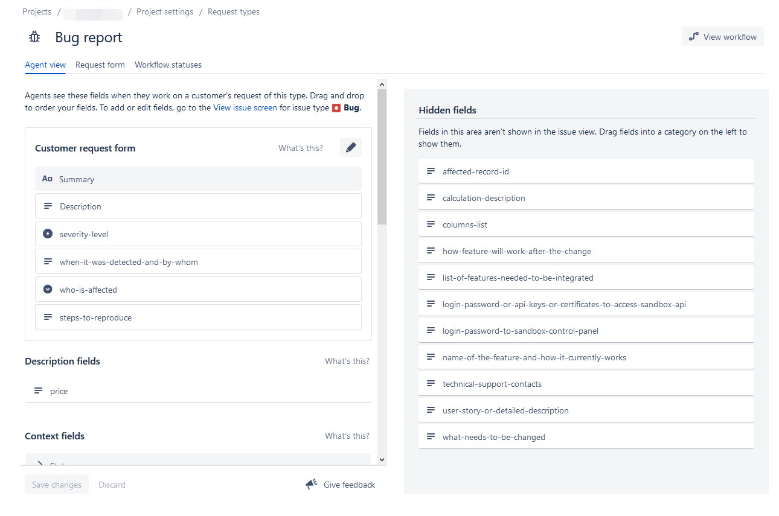Click the lines icon beside list-of-features-needed-to-be-integrated
The width and height of the screenshot is (779, 516).
431,278
